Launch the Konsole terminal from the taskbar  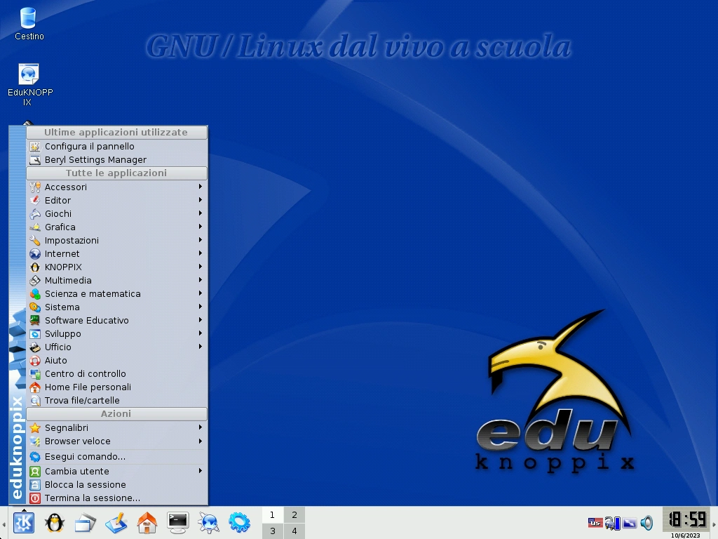coord(177,523)
